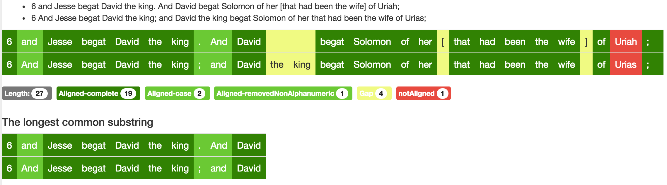Click the semicolon token in longest substring table
Image resolution: width=667 pixels, height=185 pixels.
pos(199,168)
